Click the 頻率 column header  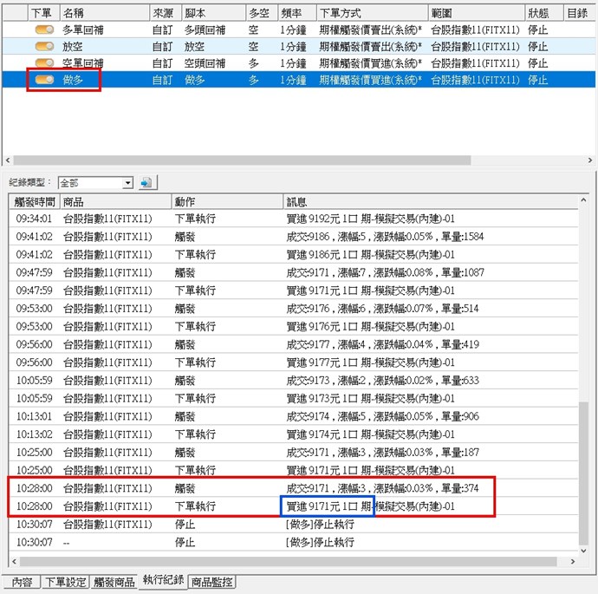297,13
